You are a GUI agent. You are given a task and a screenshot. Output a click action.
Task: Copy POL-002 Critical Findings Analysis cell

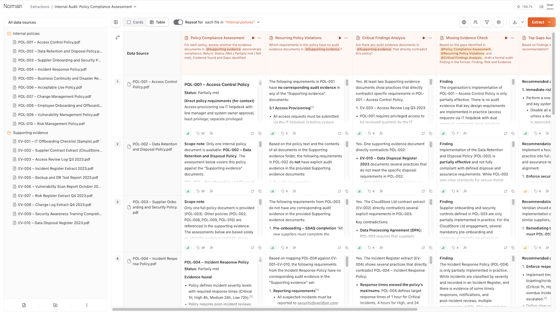pyautogui.click(x=430, y=191)
